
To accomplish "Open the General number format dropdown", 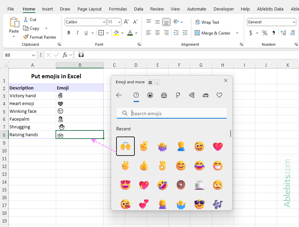I will pos(293,22).
